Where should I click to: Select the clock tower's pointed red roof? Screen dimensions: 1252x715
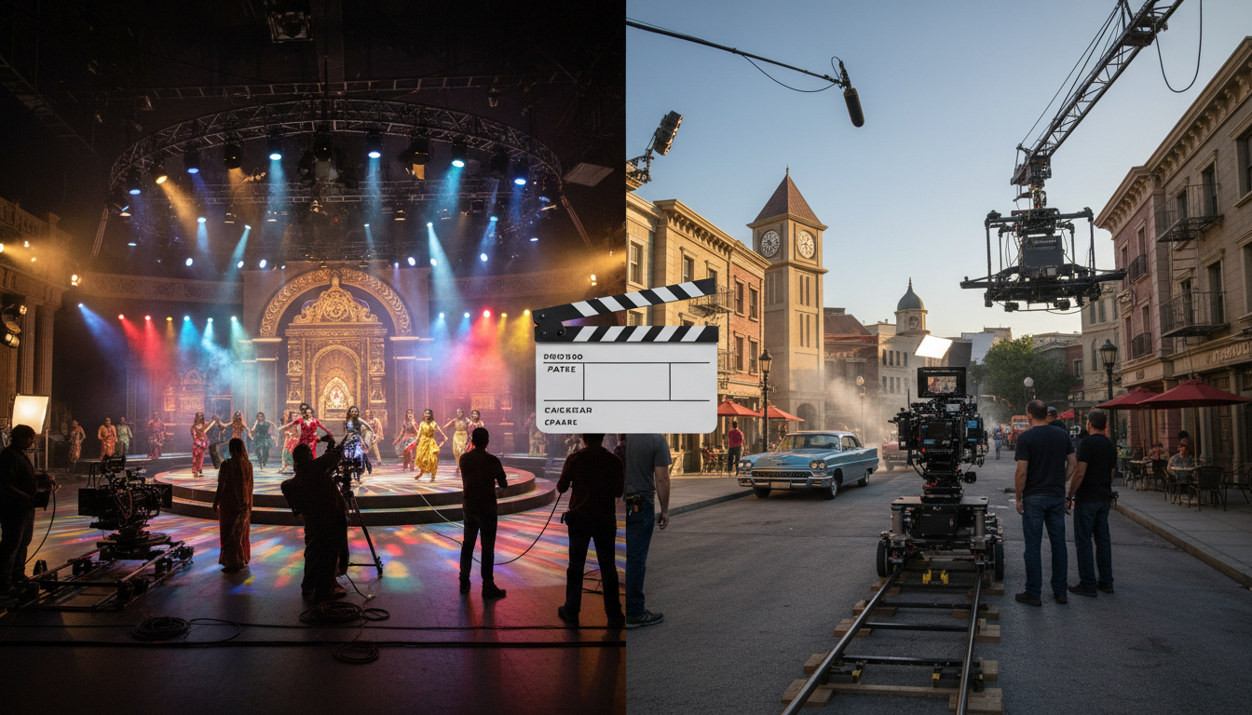[x=787, y=198]
